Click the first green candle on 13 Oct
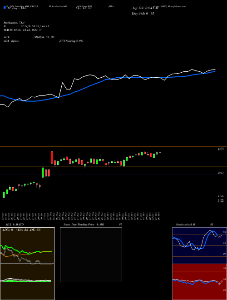Image resolution: width=227 pixels, height=300 pixels. tap(4, 195)
